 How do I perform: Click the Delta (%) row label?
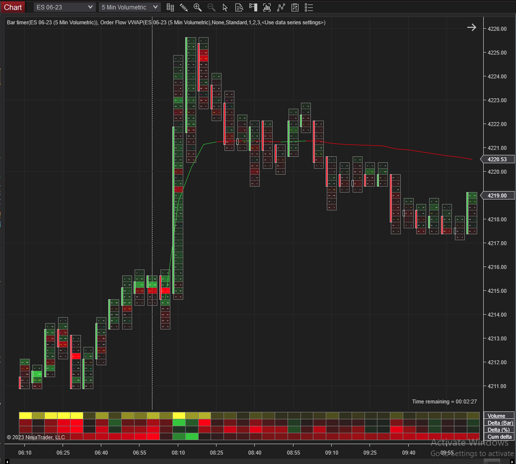click(x=499, y=430)
